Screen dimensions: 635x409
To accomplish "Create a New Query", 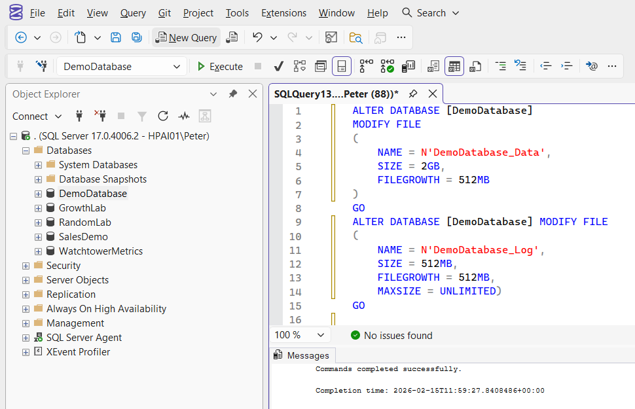I will [186, 37].
